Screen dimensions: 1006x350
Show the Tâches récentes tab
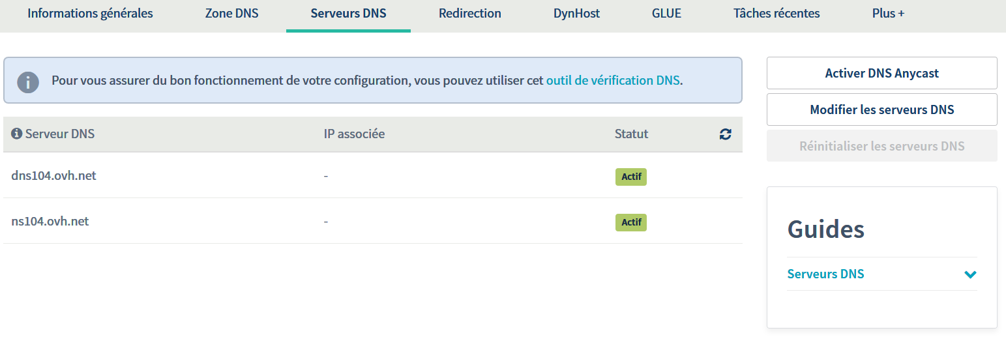click(x=776, y=13)
